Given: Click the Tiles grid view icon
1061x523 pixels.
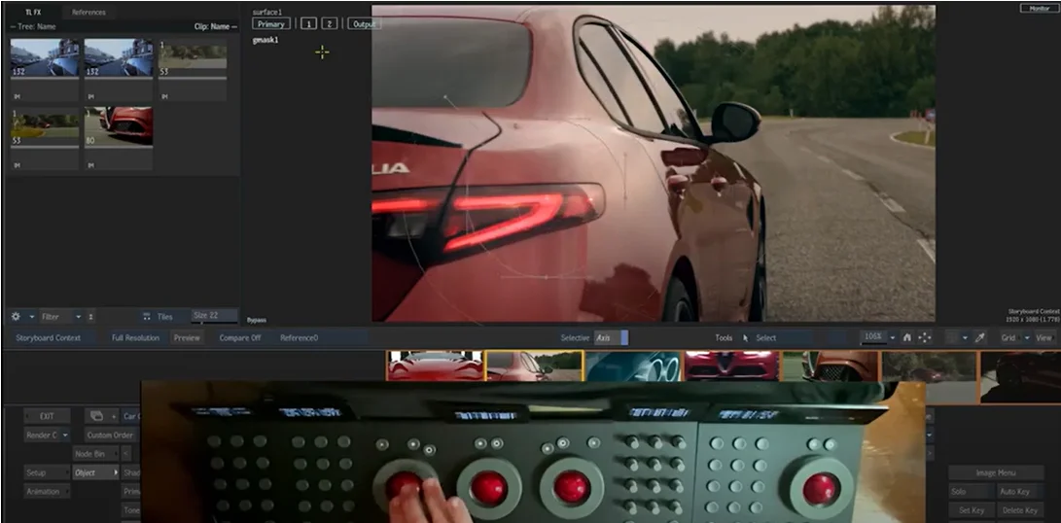Looking at the screenshot, I should [146, 317].
